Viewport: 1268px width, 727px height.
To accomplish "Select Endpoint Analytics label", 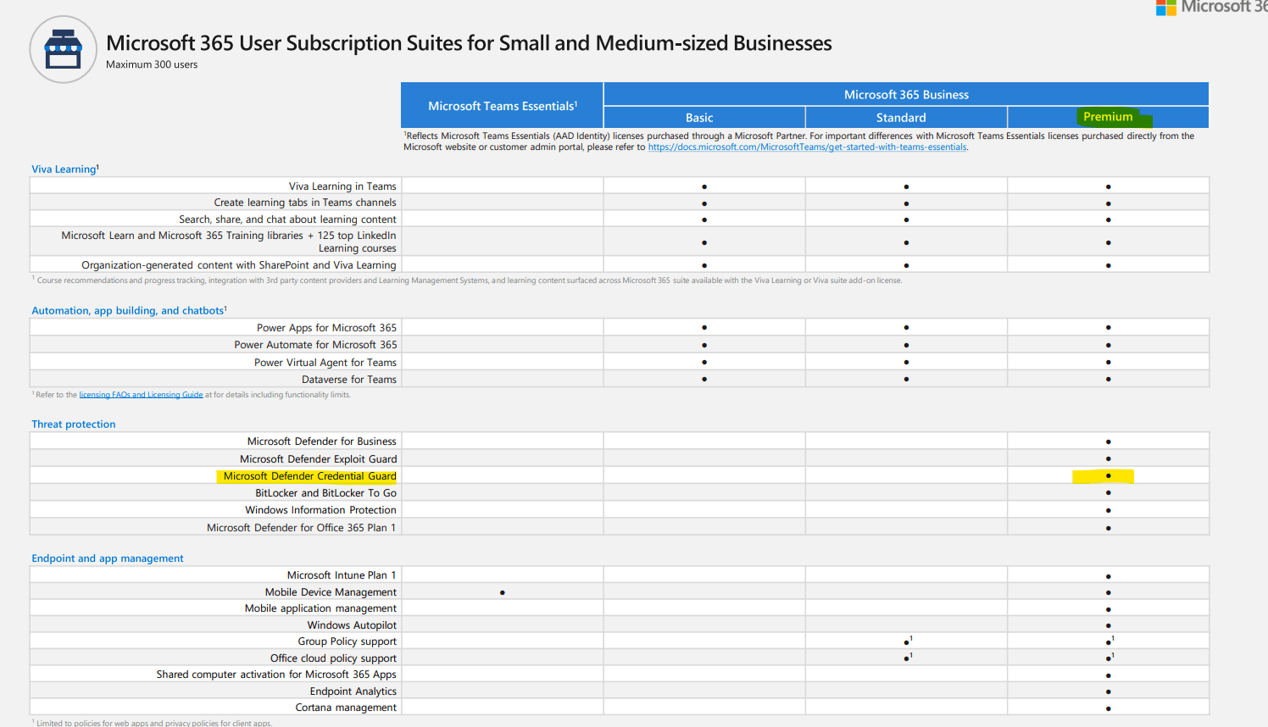I will pyautogui.click(x=353, y=691).
